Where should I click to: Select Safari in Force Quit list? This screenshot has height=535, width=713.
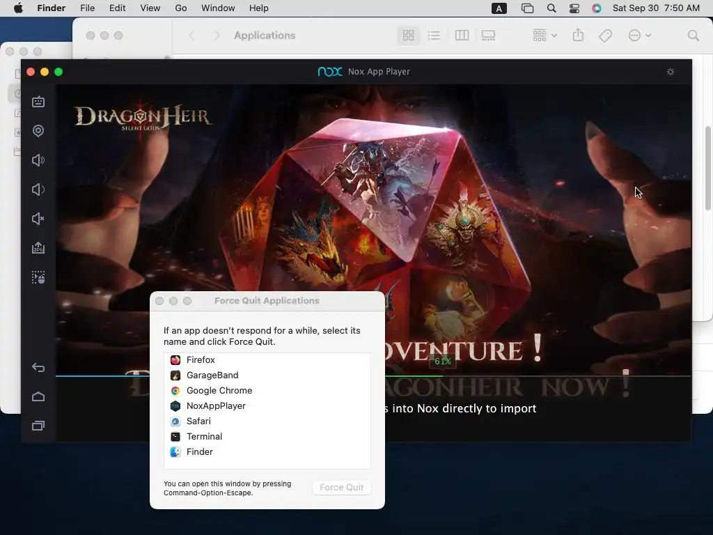267,421
